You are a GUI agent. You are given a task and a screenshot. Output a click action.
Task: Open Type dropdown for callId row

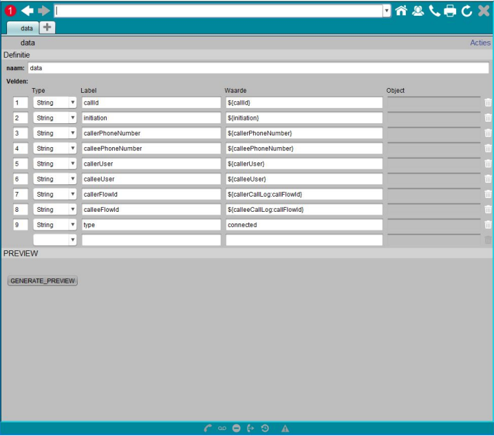pos(55,102)
